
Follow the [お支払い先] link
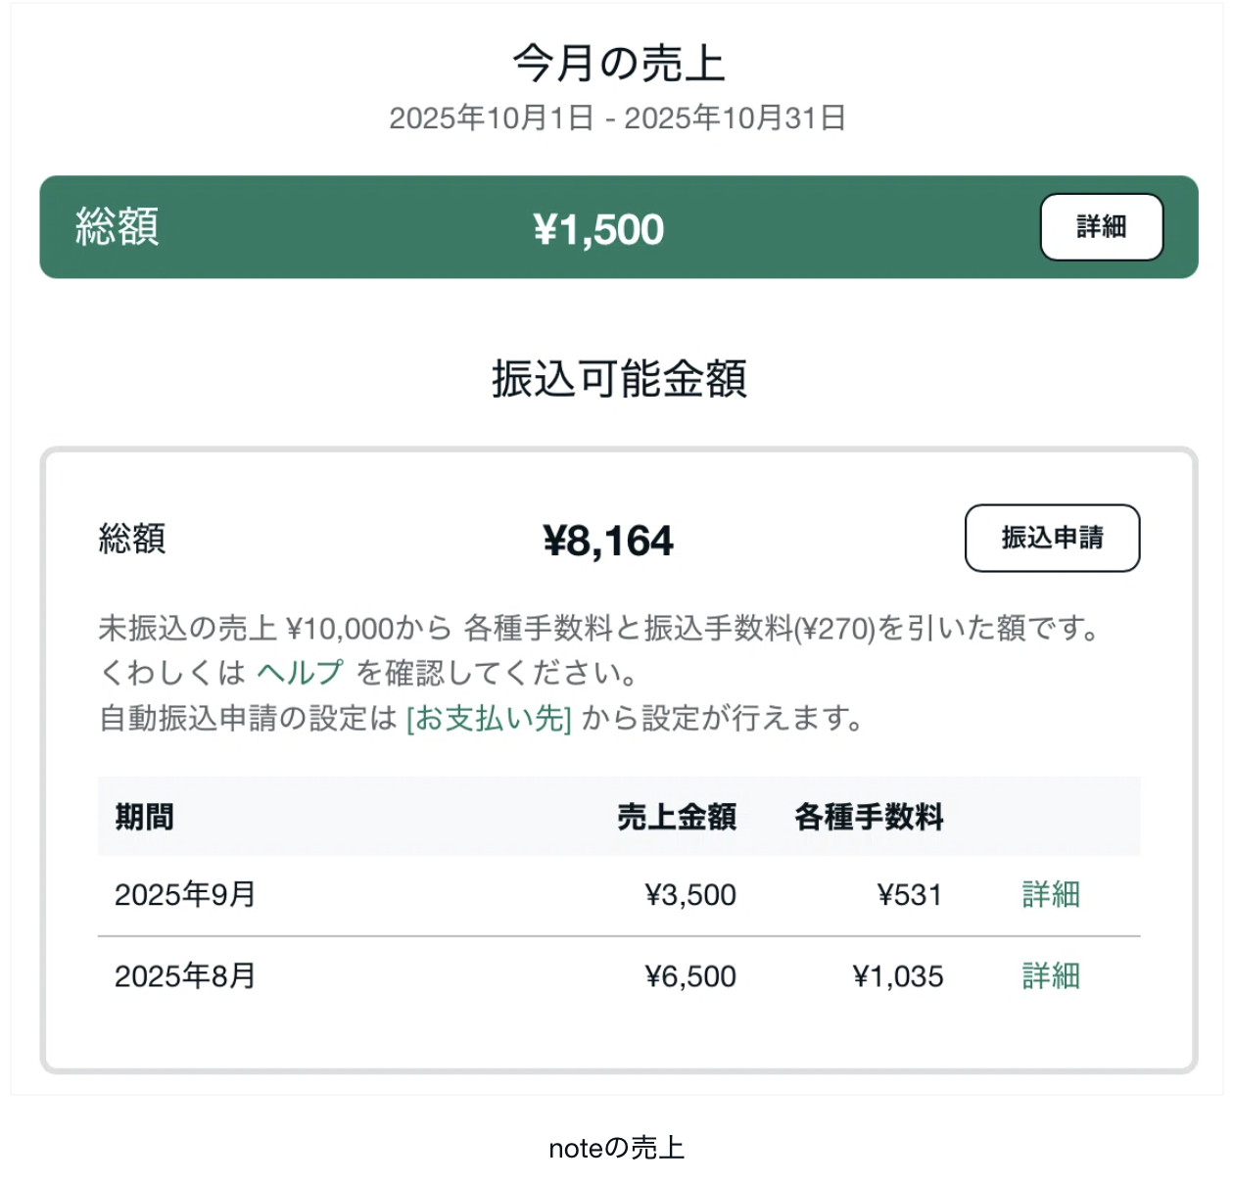click(x=489, y=719)
